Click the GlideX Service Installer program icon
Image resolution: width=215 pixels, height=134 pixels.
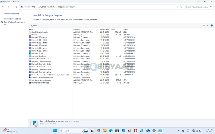tap(30, 32)
